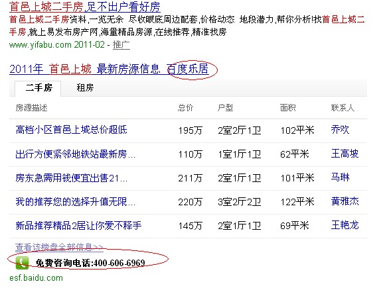Screen dimensions: 389x292
Task: Click the 免费咨询电话:400-606-6969 text
Action: pos(90,263)
